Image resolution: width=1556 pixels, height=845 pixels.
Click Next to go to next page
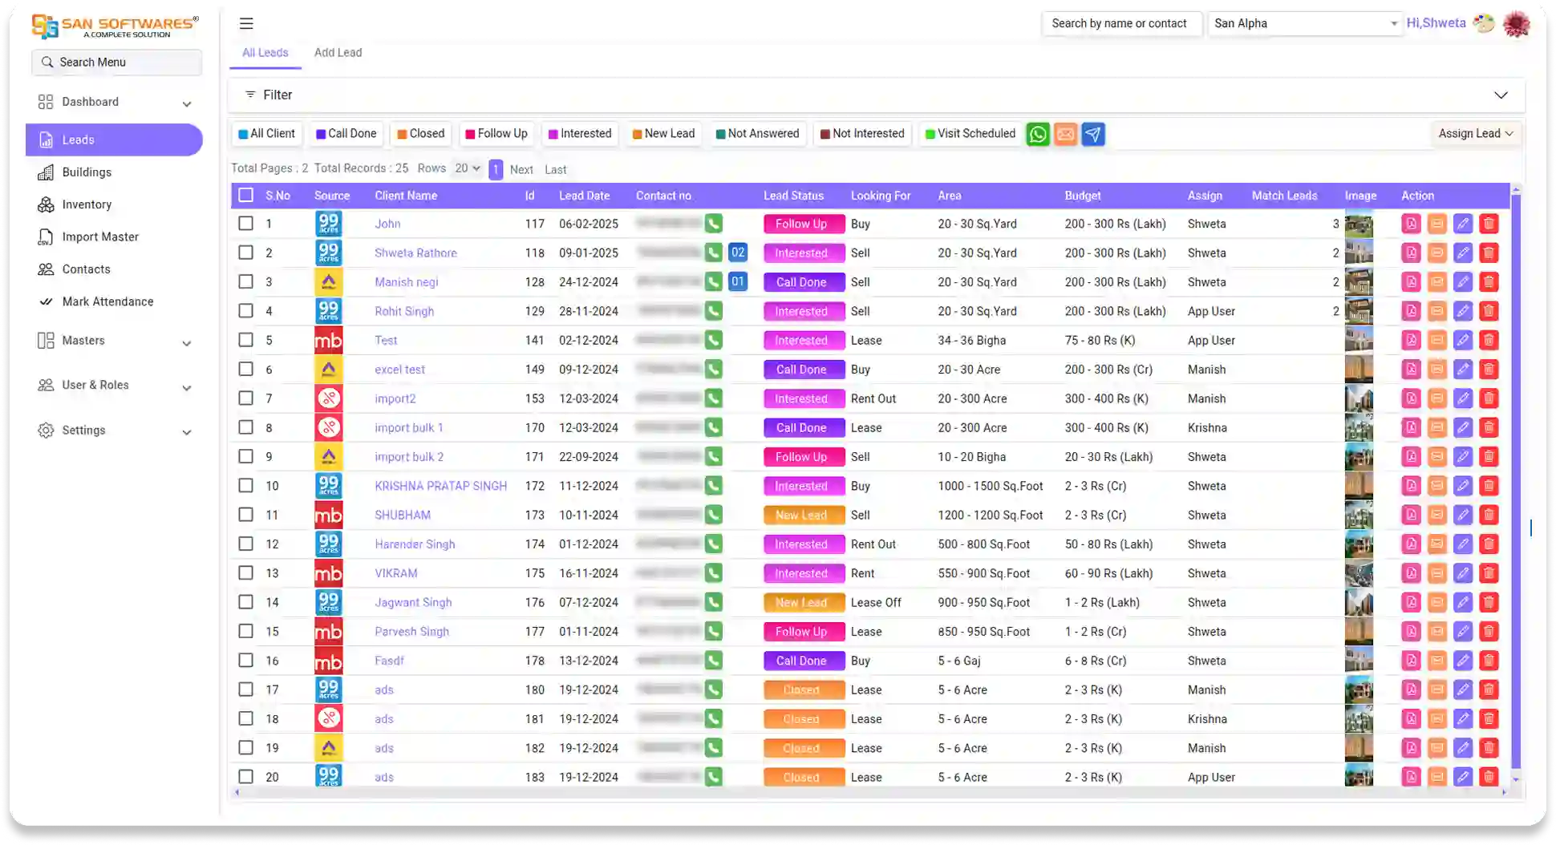click(x=521, y=169)
